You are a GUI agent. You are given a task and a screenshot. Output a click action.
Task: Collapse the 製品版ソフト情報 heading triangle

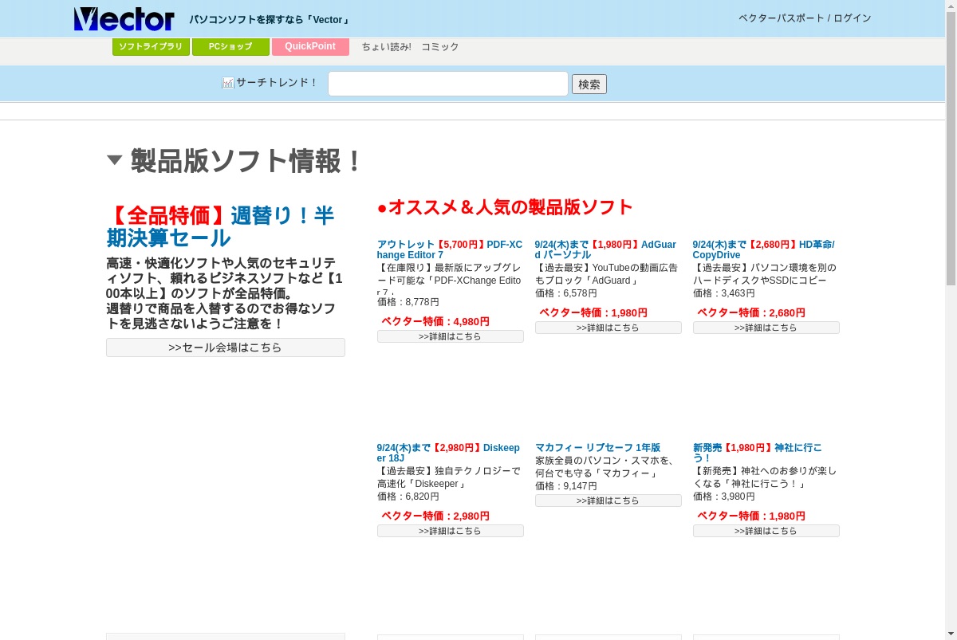[x=114, y=160]
